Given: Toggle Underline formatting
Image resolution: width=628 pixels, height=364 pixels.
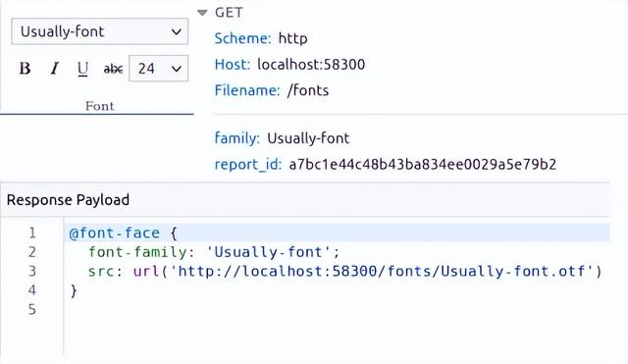Looking at the screenshot, I should point(82,69).
